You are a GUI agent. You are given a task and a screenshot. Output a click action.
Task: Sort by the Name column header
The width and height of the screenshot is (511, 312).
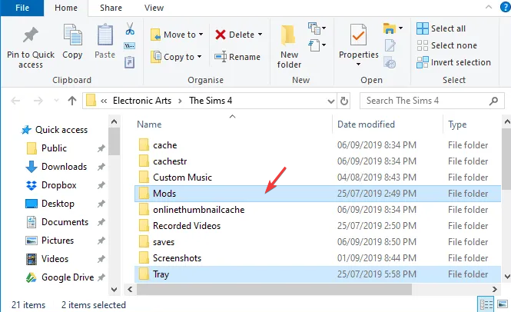click(x=149, y=124)
